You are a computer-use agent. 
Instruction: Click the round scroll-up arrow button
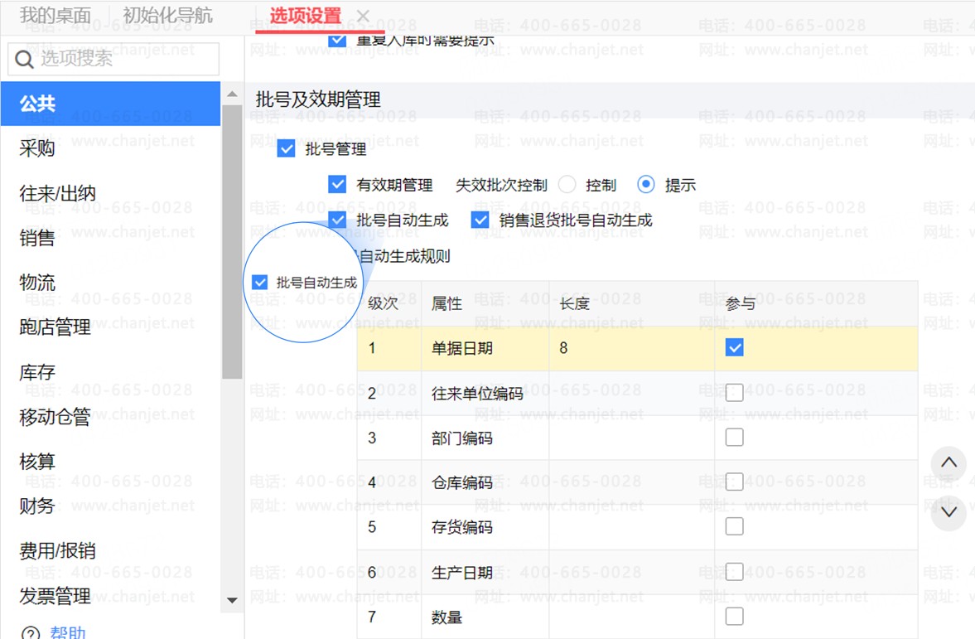click(x=949, y=463)
